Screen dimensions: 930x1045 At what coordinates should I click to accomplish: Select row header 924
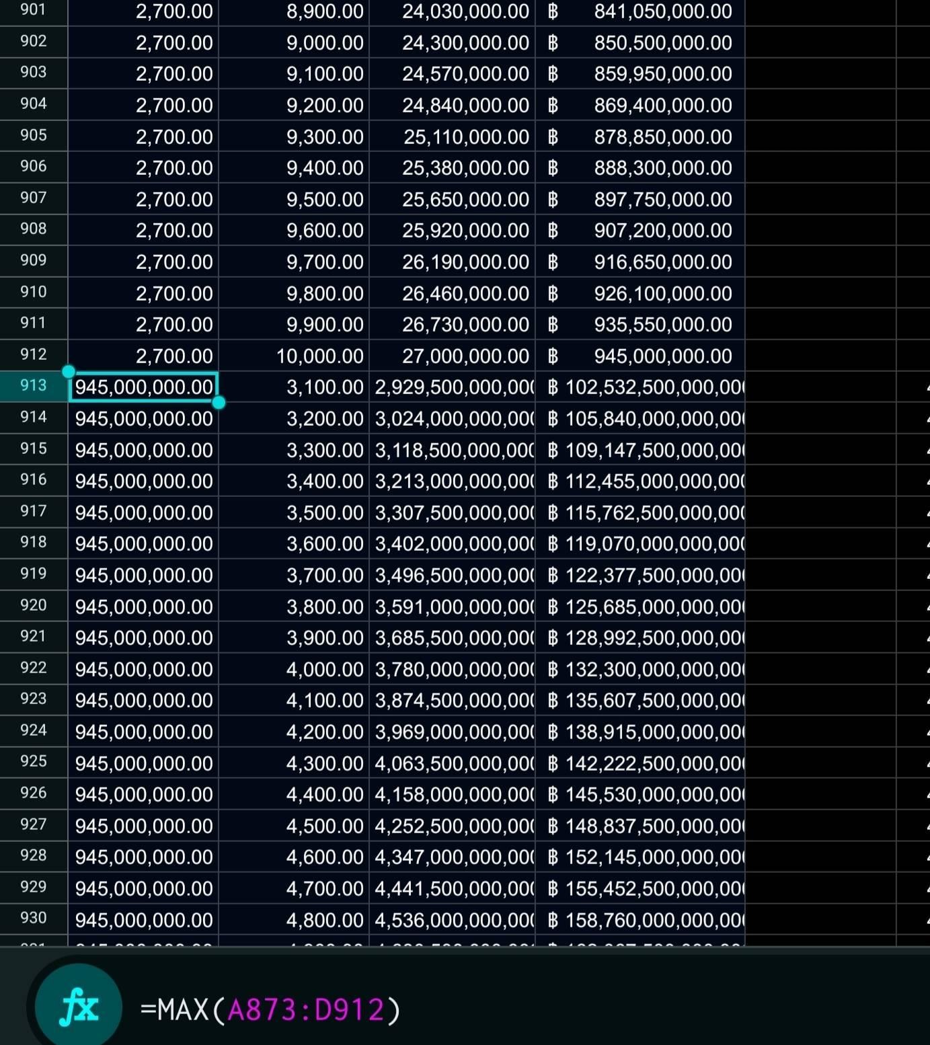click(34, 731)
